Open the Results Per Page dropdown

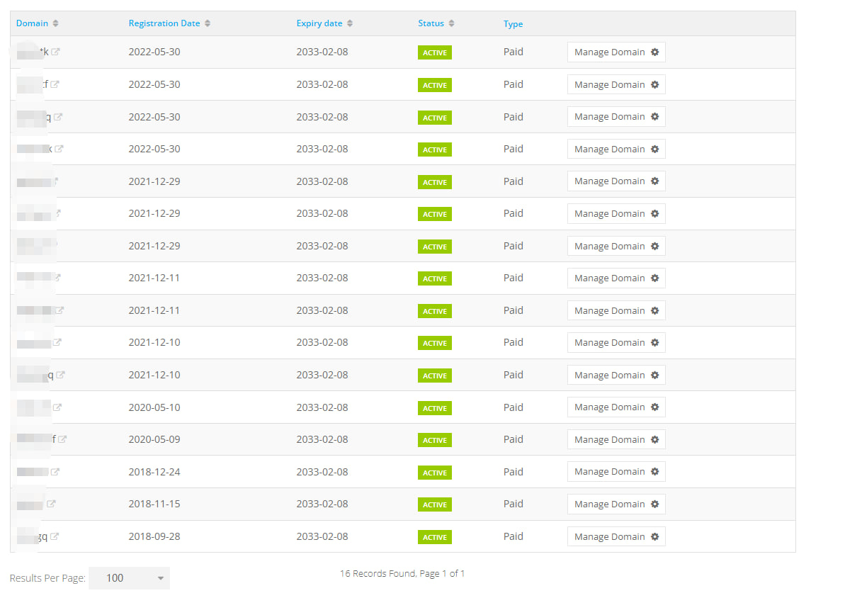(x=129, y=578)
